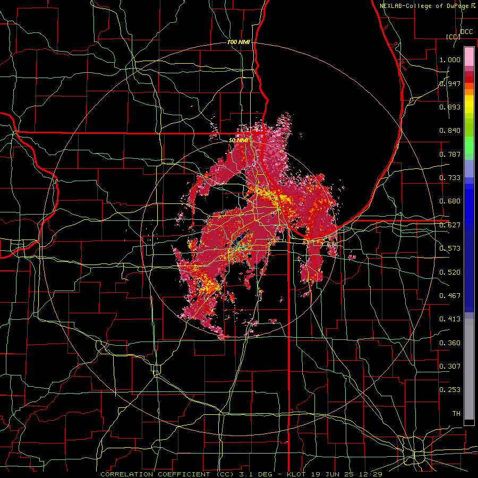Click the TH label on the scale
This screenshot has width=478, height=478.
click(456, 414)
